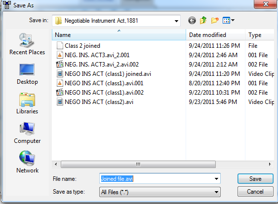Viewport: 278px width, 204px height.
Task: Select the file icon of Class 2 joined
Action: tap(60, 46)
